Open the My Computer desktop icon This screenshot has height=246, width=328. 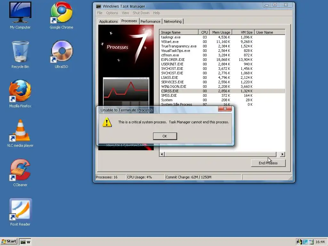tap(20, 15)
